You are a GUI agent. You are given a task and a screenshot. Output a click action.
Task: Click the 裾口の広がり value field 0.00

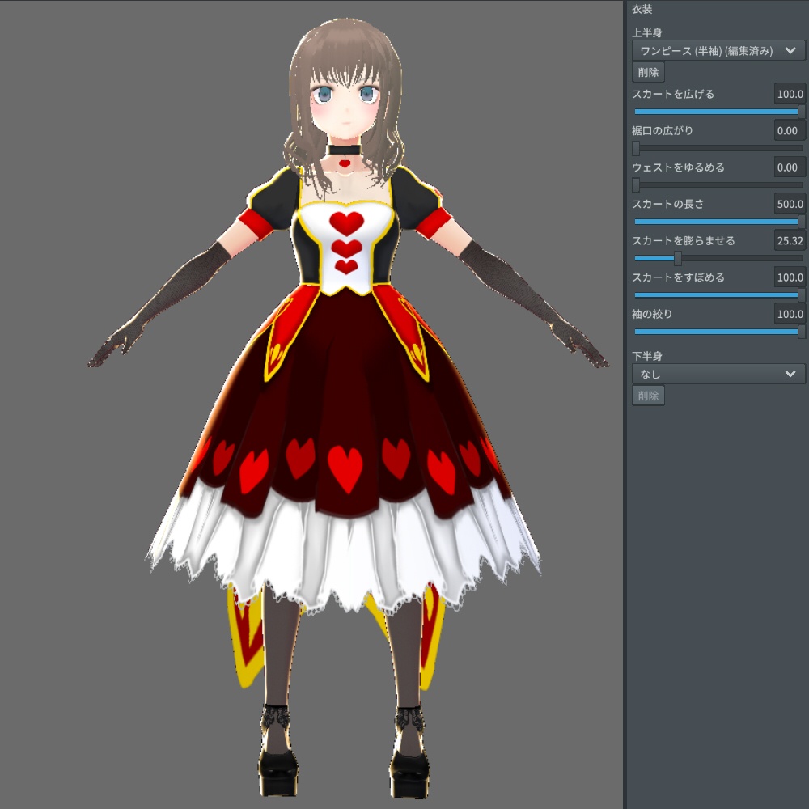[x=790, y=130]
